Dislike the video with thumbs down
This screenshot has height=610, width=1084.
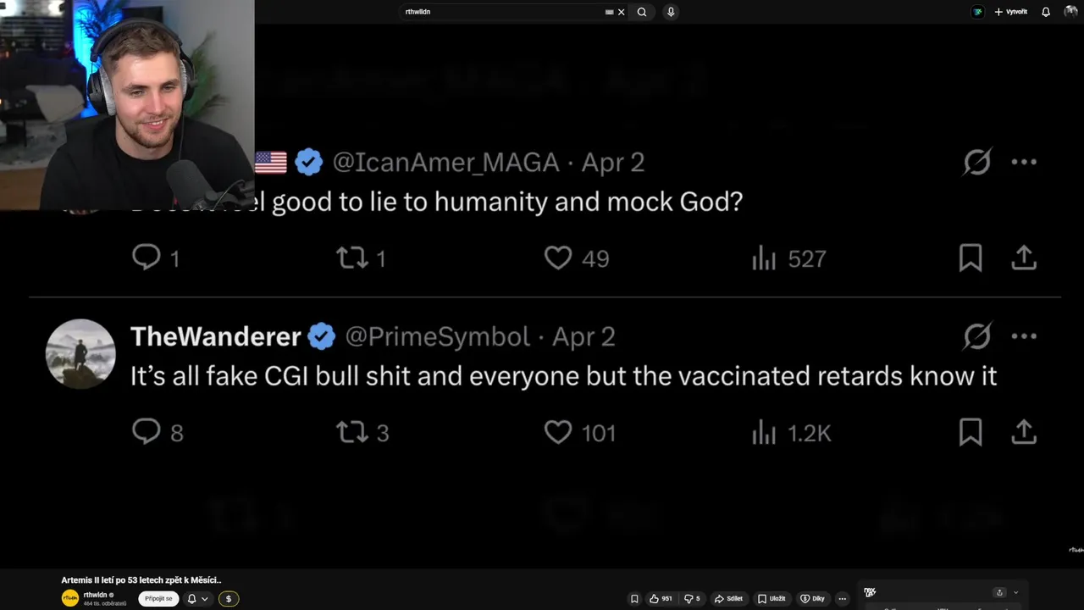pos(692,599)
